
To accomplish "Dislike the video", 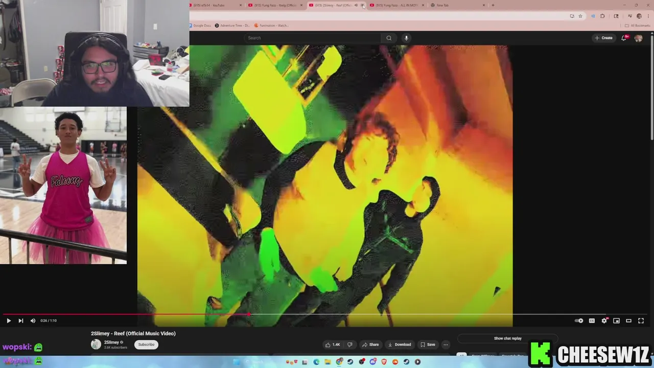I will pos(350,344).
